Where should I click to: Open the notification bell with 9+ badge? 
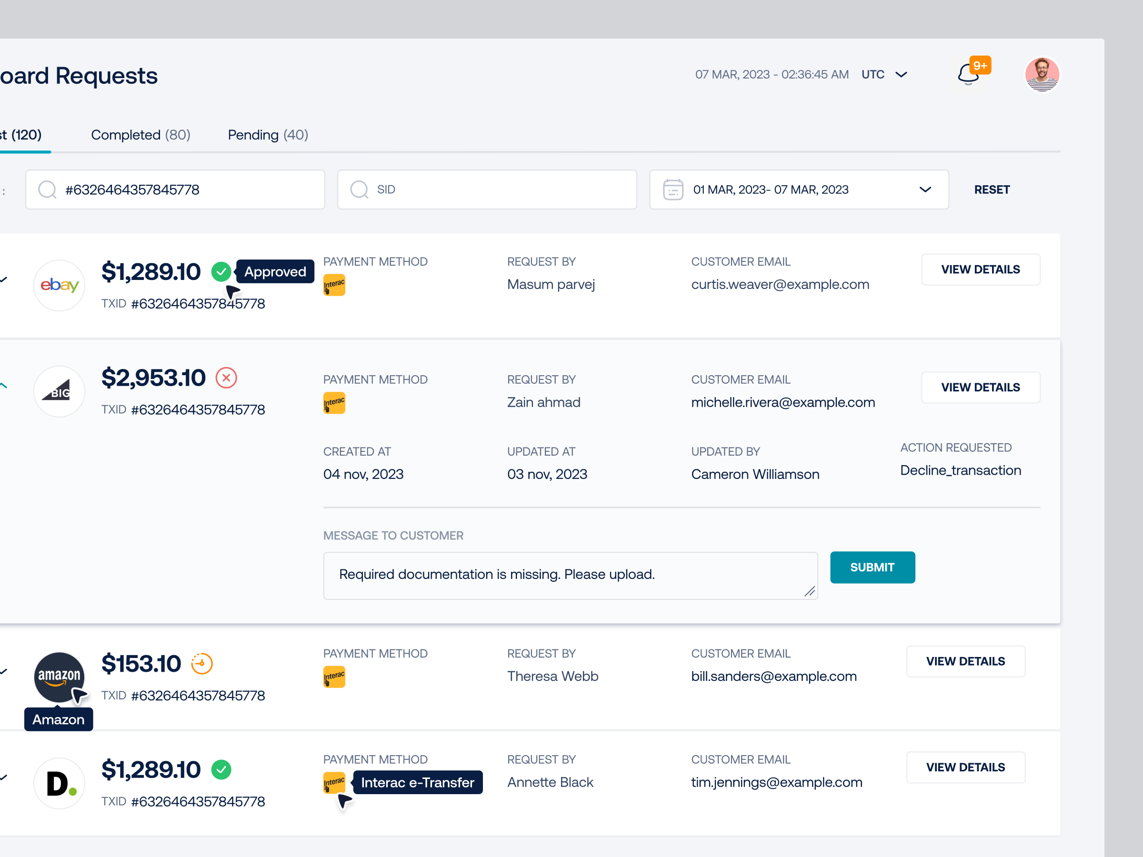click(x=968, y=74)
